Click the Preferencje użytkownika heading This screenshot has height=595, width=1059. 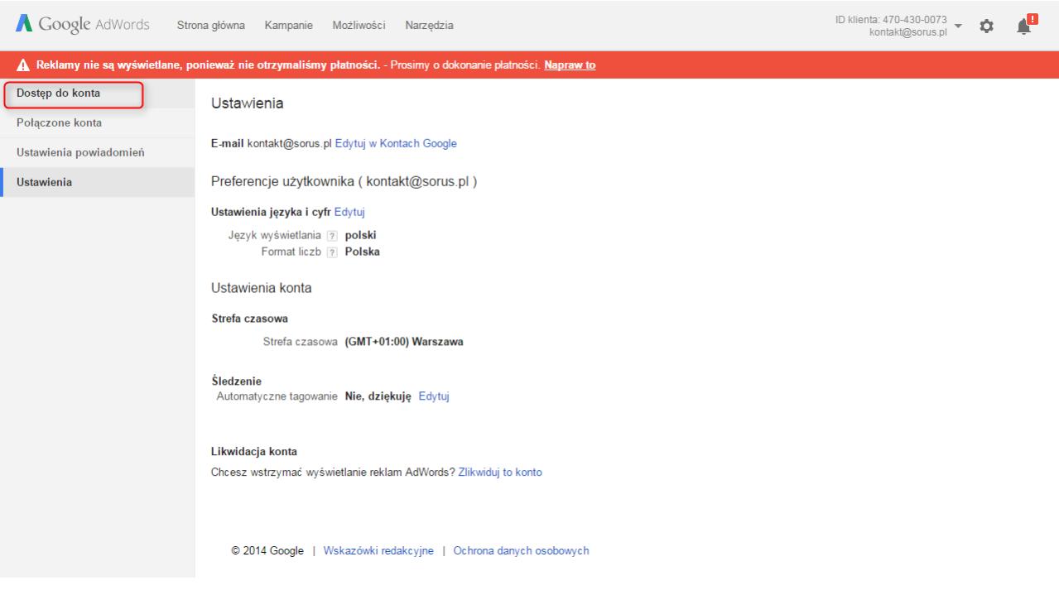pos(344,182)
